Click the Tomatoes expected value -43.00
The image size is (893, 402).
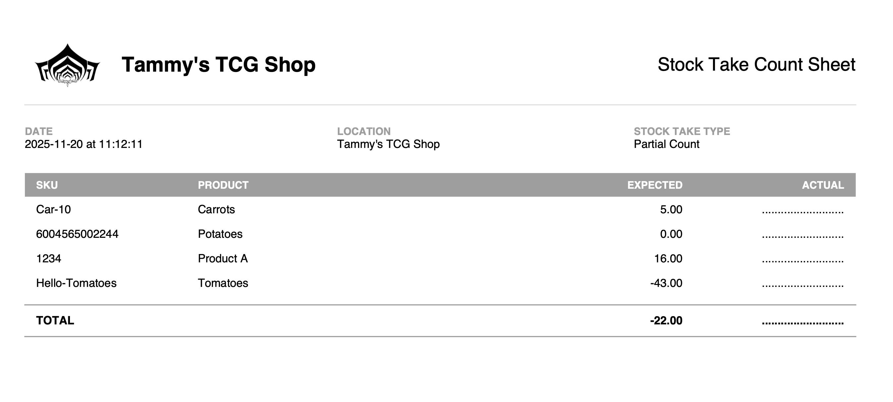click(x=666, y=283)
